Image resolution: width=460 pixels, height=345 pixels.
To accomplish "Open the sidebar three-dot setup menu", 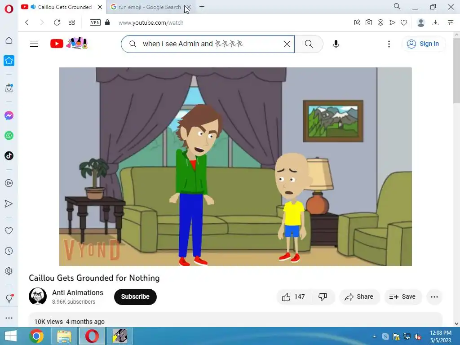I will pyautogui.click(x=9, y=318).
